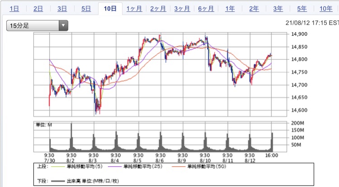The height and width of the screenshot is (187, 339).
Task: Click the candlestick low on 8/3
Action: pyautogui.click(x=96, y=107)
